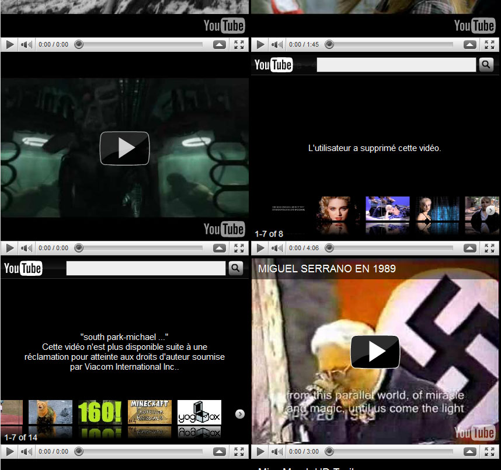Click seek bar under south park player
The width and height of the screenshot is (501, 470).
point(141,451)
